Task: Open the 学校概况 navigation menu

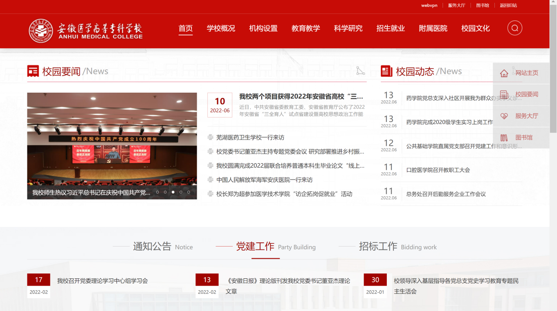Action: point(221,29)
